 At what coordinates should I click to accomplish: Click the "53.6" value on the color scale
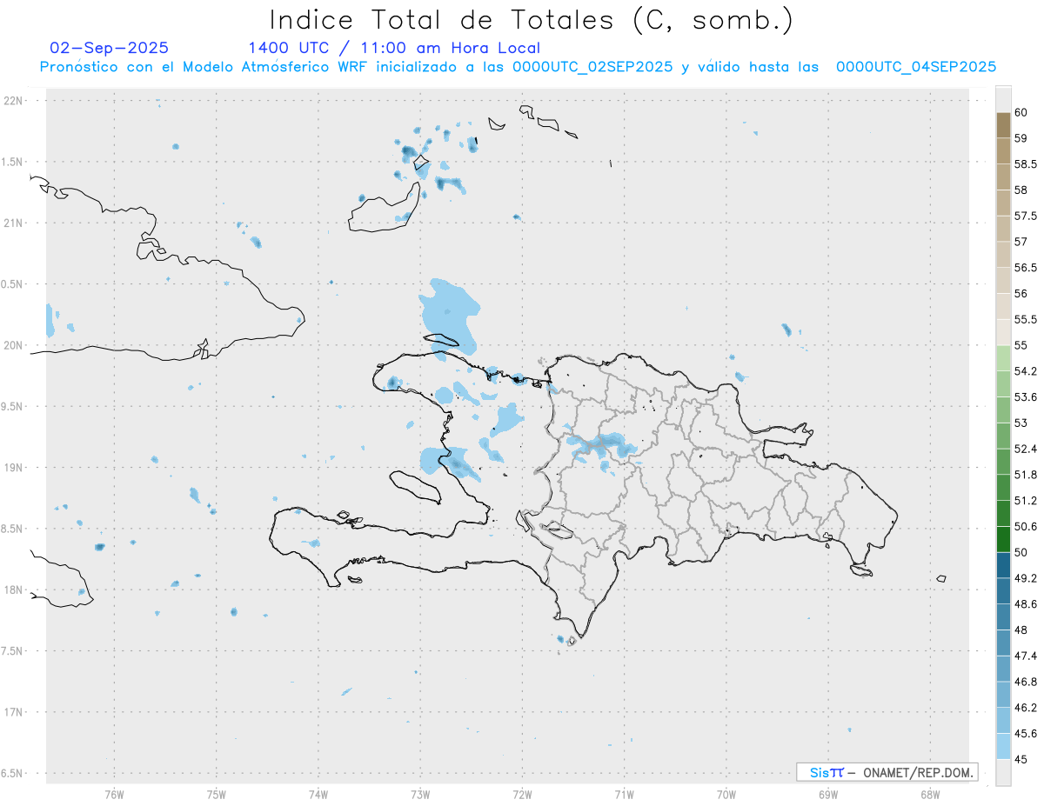tap(1025, 397)
